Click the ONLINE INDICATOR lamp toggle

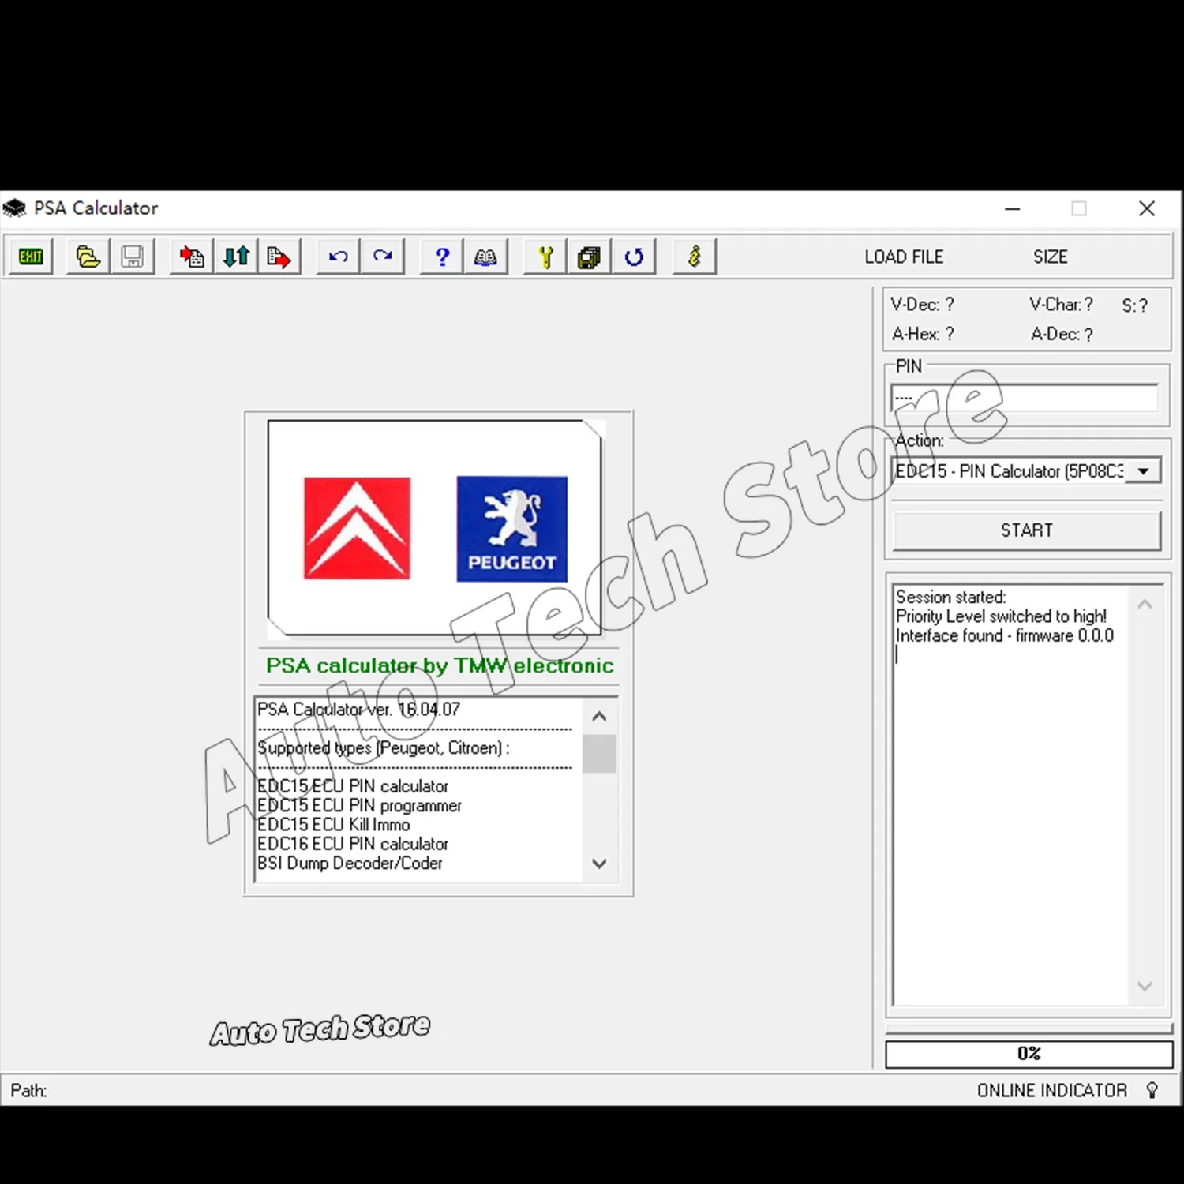1152,1090
